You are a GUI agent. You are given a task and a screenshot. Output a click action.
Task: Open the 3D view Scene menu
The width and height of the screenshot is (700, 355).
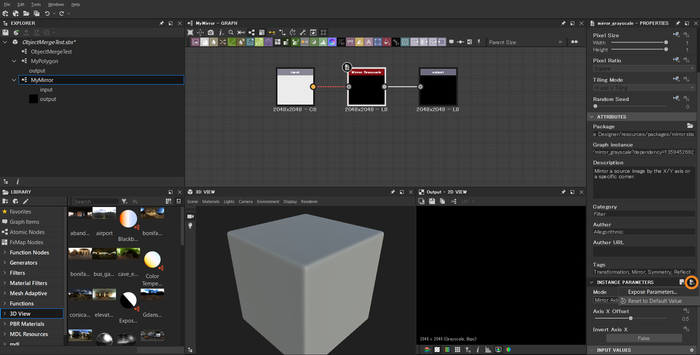pos(192,202)
